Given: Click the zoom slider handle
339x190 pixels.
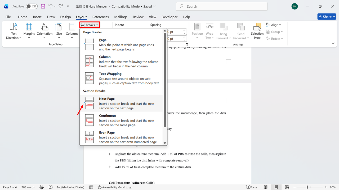Looking at the screenshot, I should click(307, 187).
